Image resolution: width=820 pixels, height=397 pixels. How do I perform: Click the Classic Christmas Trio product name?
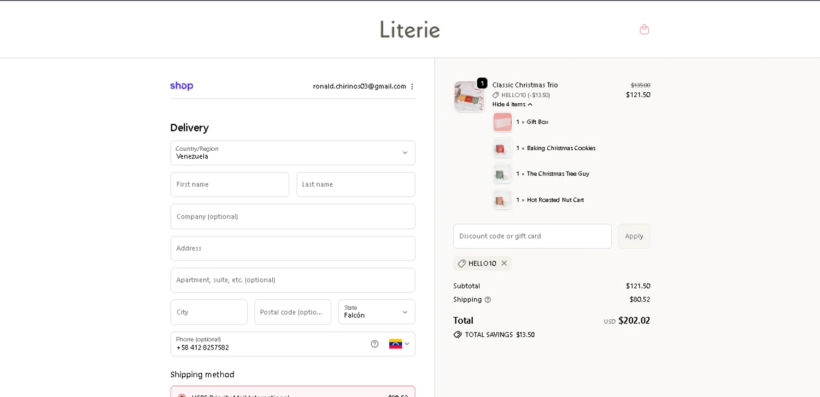point(525,85)
